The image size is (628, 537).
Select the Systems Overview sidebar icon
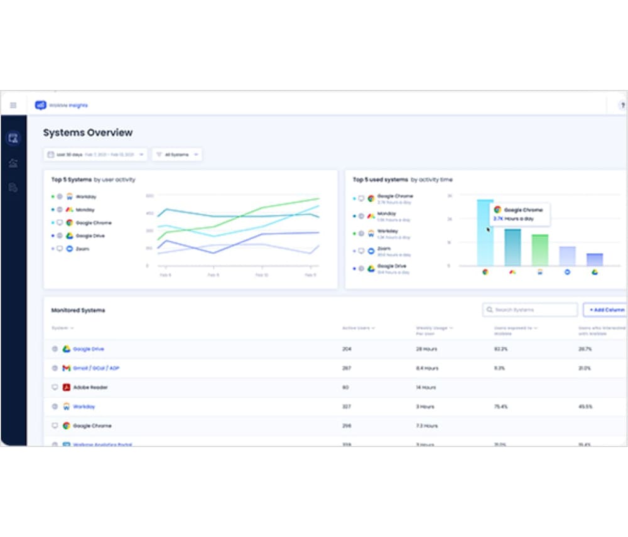(x=13, y=138)
